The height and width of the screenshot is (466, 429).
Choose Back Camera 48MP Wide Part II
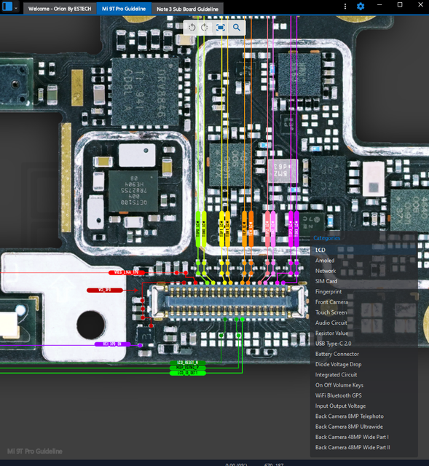click(364, 448)
